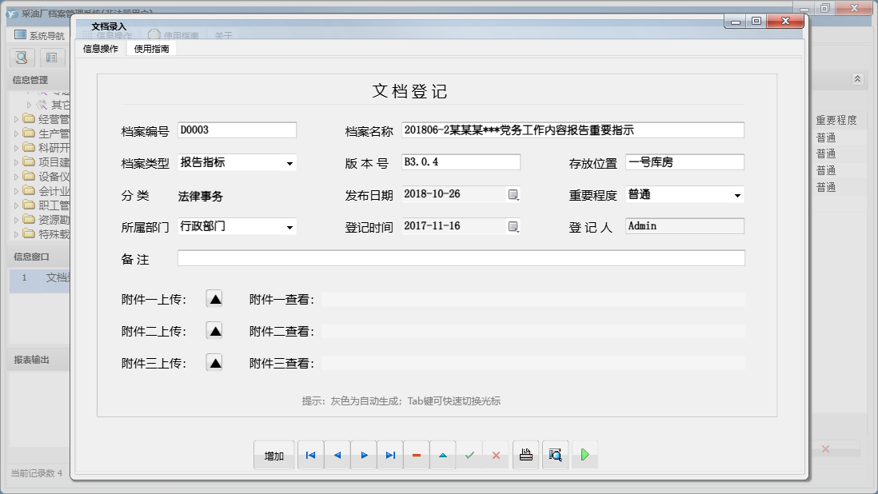This screenshot has width=878, height=494.
Task: Open the 所属部门 dropdown list
Action: pyautogui.click(x=289, y=227)
